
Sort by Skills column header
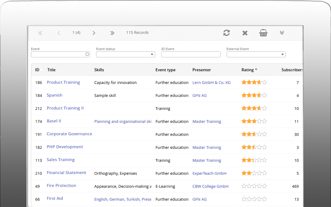(x=99, y=70)
